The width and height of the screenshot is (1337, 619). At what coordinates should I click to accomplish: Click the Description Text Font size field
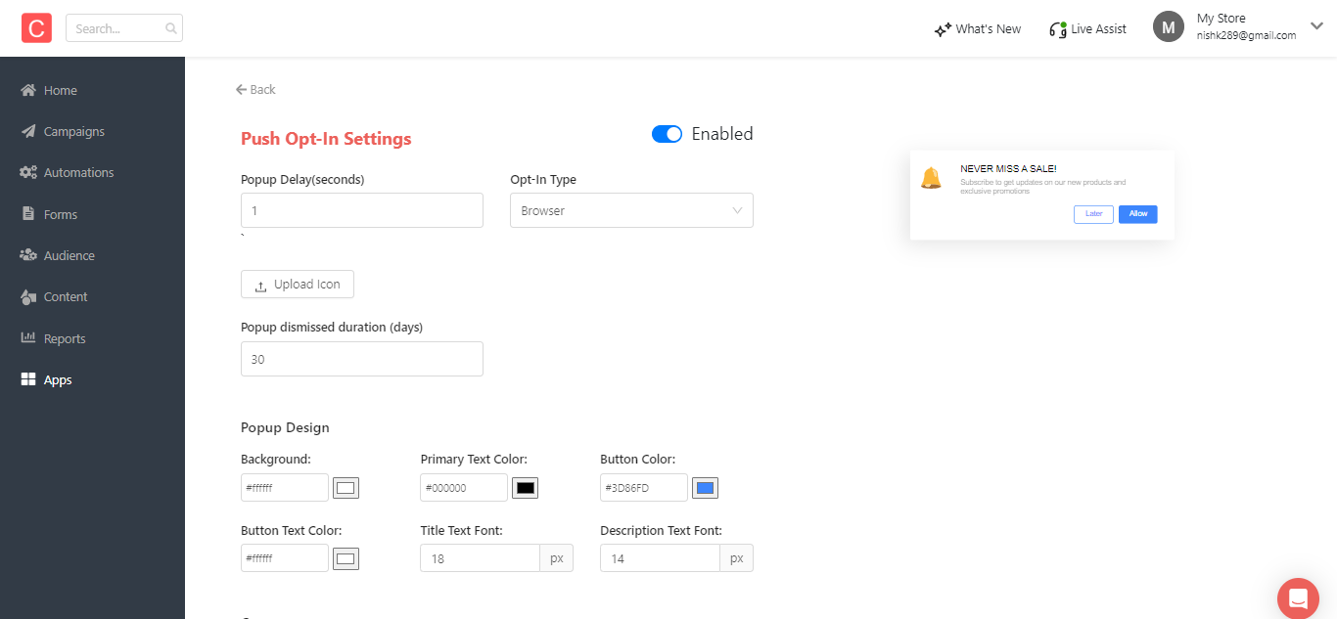click(660, 558)
